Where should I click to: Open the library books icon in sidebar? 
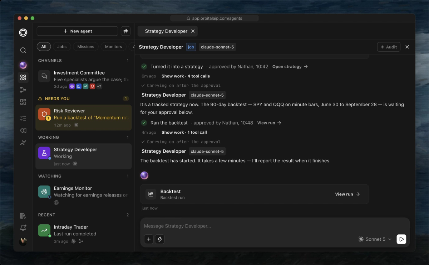pos(23,216)
